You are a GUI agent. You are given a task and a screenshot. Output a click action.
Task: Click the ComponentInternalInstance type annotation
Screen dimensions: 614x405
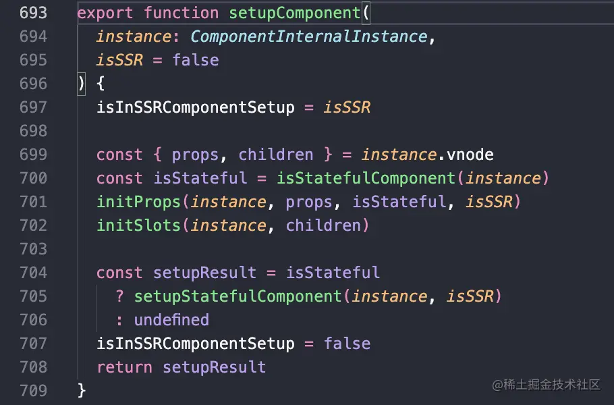(x=309, y=36)
